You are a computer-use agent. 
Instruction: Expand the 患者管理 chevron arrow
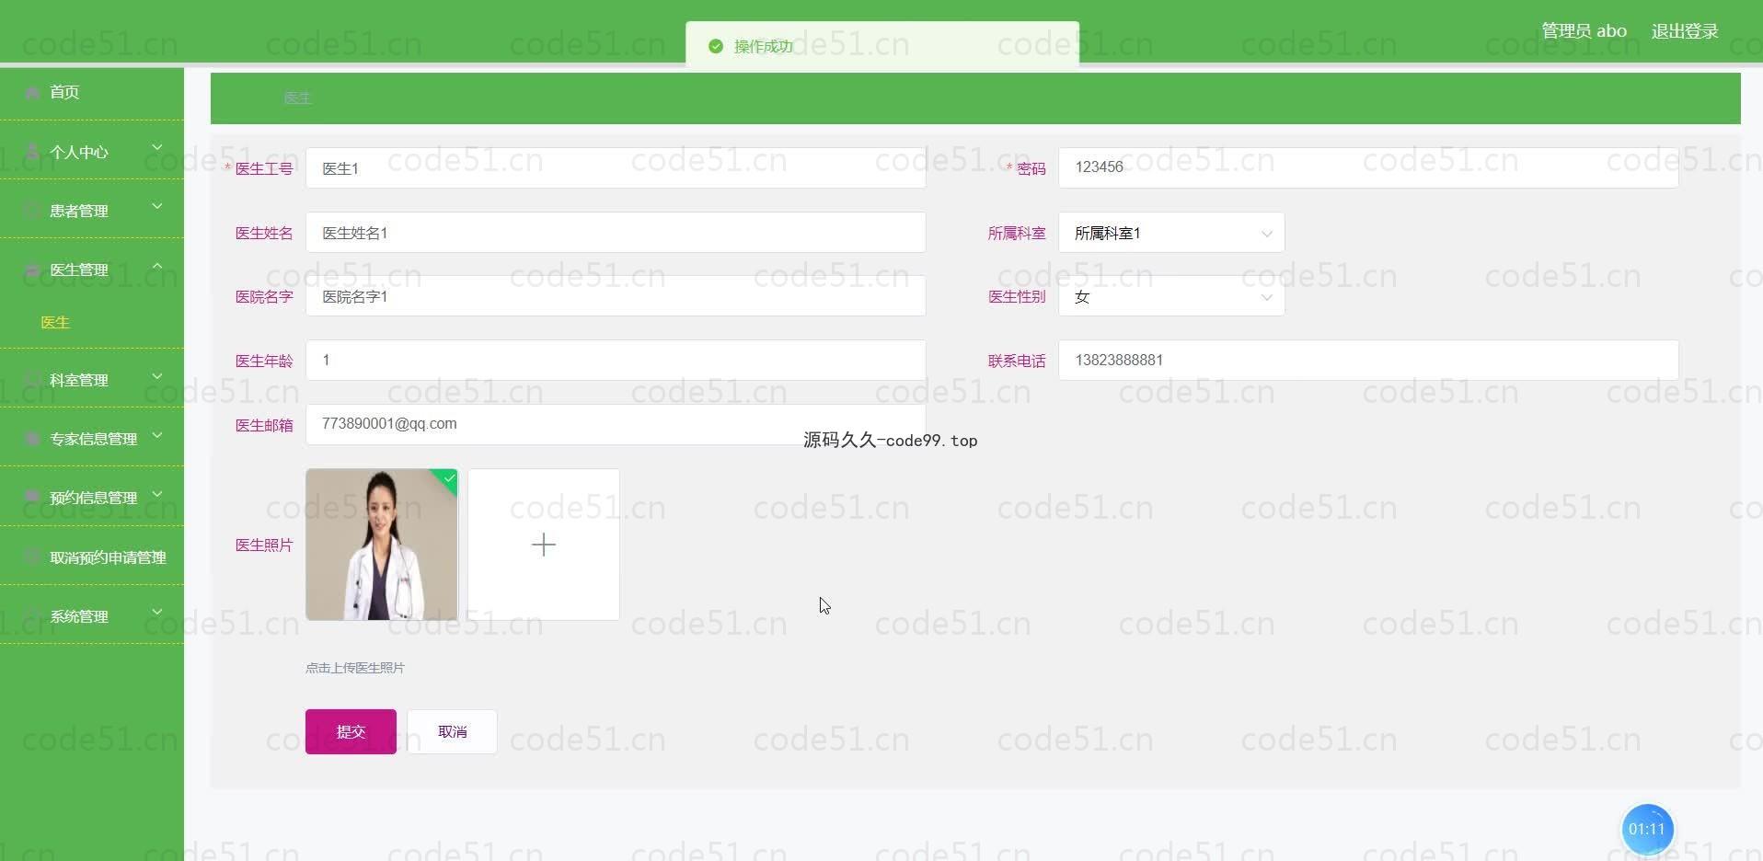[157, 206]
